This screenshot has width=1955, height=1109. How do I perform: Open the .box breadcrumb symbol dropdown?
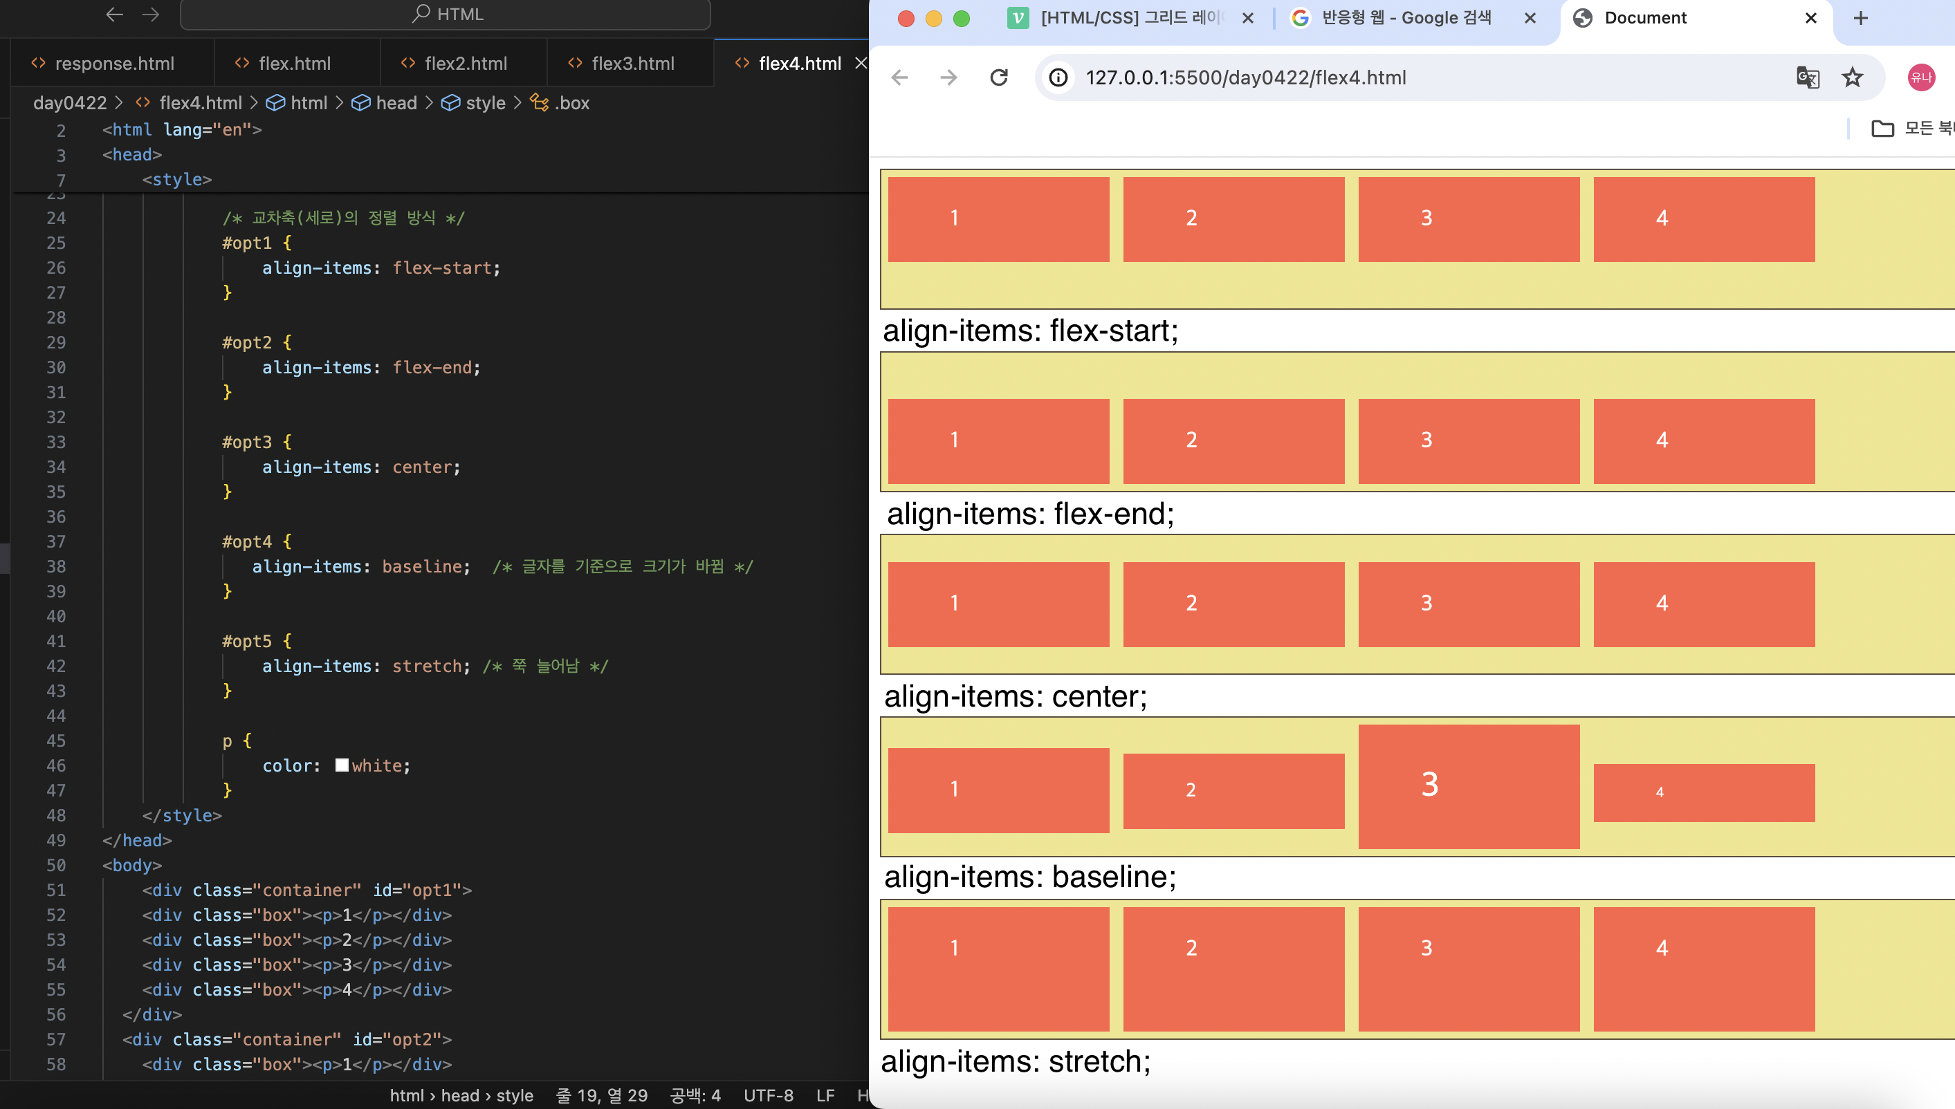(571, 103)
